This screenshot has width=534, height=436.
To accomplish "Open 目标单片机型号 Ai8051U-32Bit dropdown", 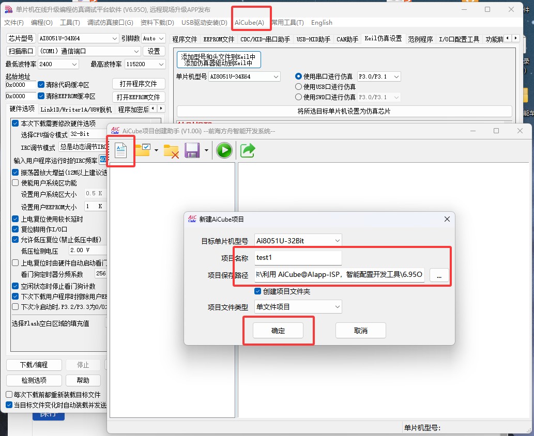I will click(298, 241).
